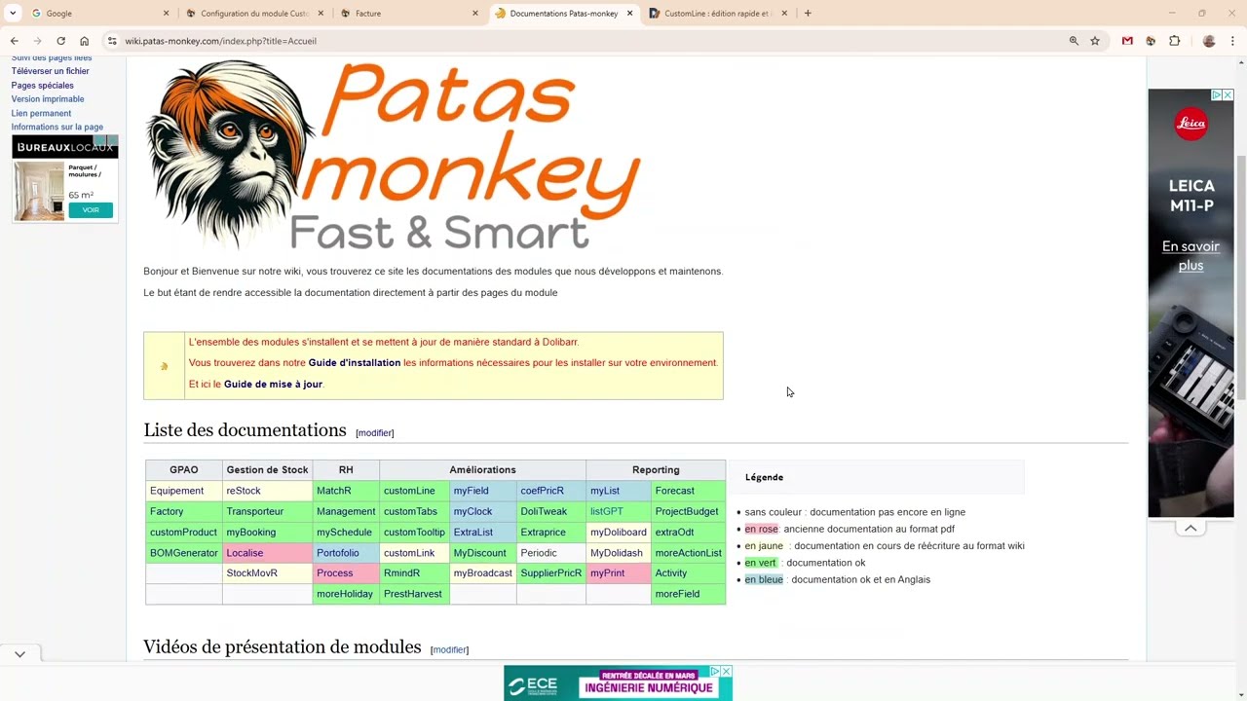Open the SupplierPricR documentation
The height and width of the screenshot is (701, 1247).
pos(551,573)
